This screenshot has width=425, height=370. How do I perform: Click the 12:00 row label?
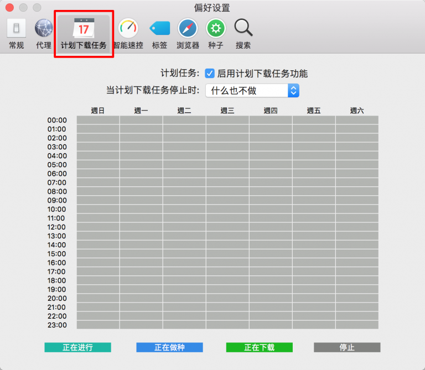pyautogui.click(x=56, y=227)
